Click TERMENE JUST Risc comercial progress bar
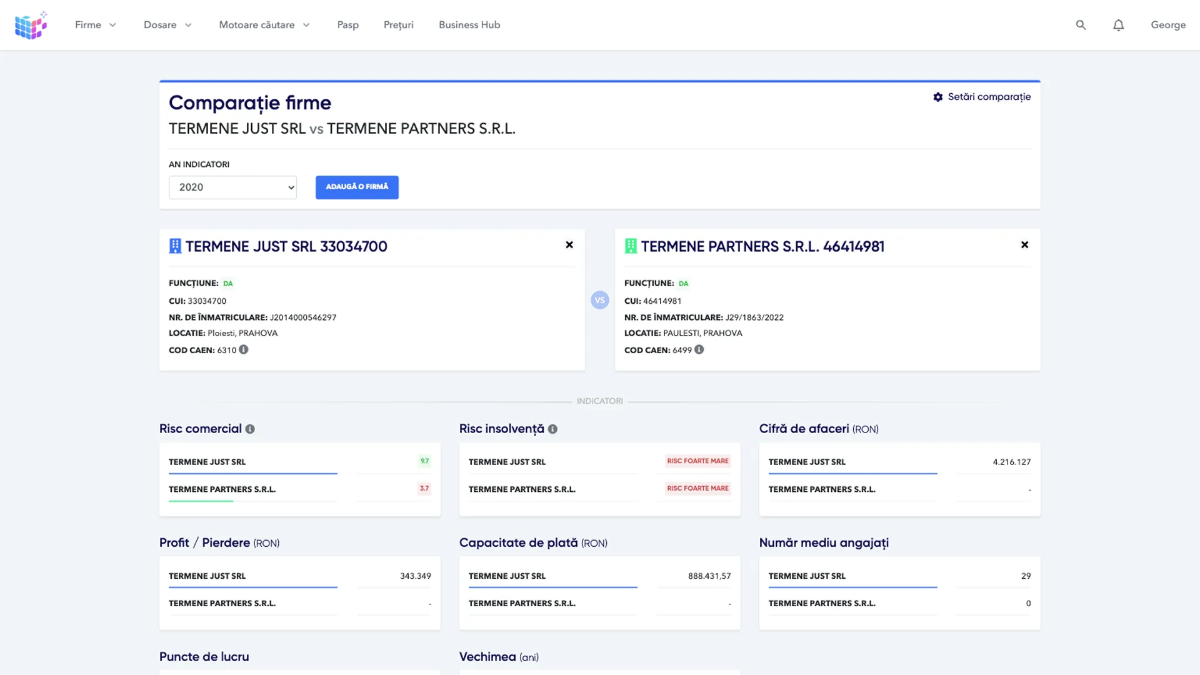This screenshot has height=675, width=1200. (x=253, y=474)
